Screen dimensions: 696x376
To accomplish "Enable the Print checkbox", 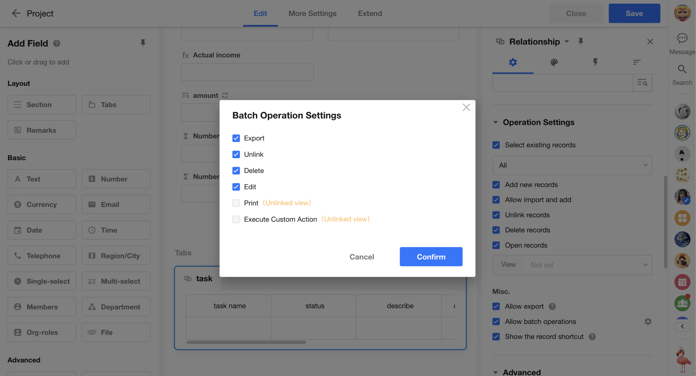I will coord(236,203).
